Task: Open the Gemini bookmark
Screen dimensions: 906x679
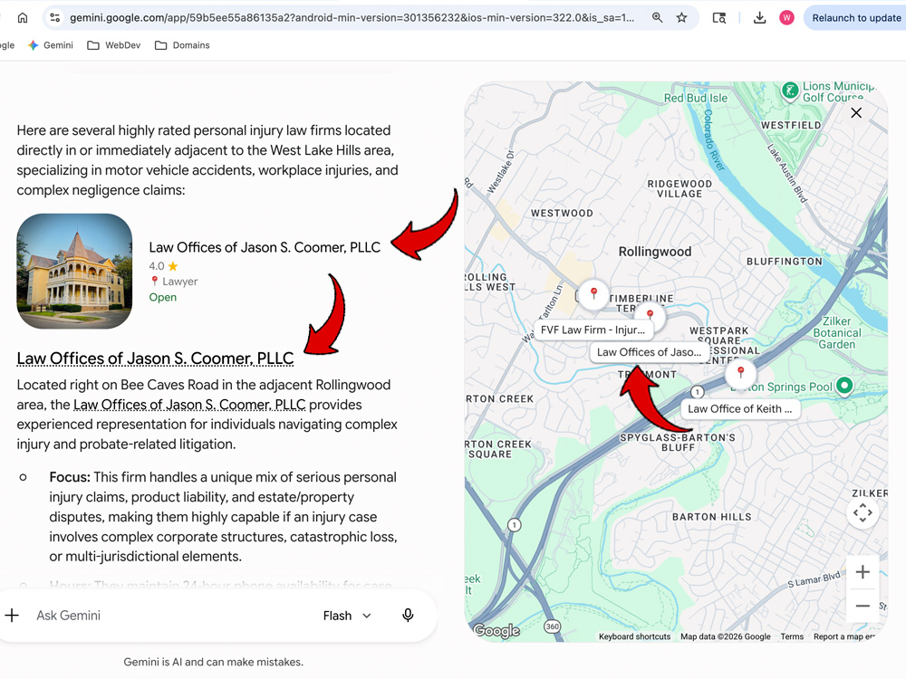Action: (51, 45)
